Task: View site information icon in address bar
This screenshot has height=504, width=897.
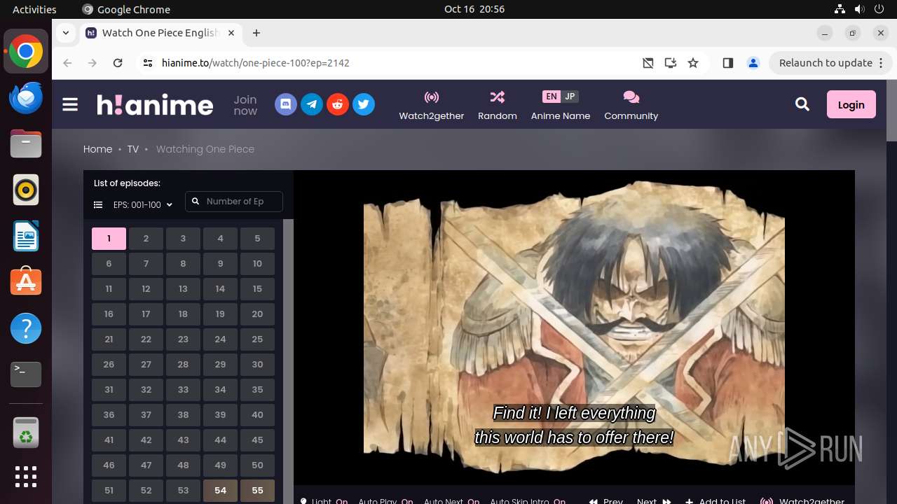Action: 147,63
